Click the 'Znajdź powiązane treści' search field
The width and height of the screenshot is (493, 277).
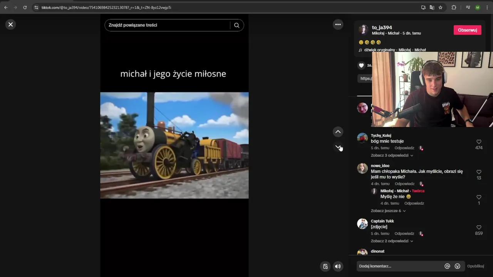point(168,25)
